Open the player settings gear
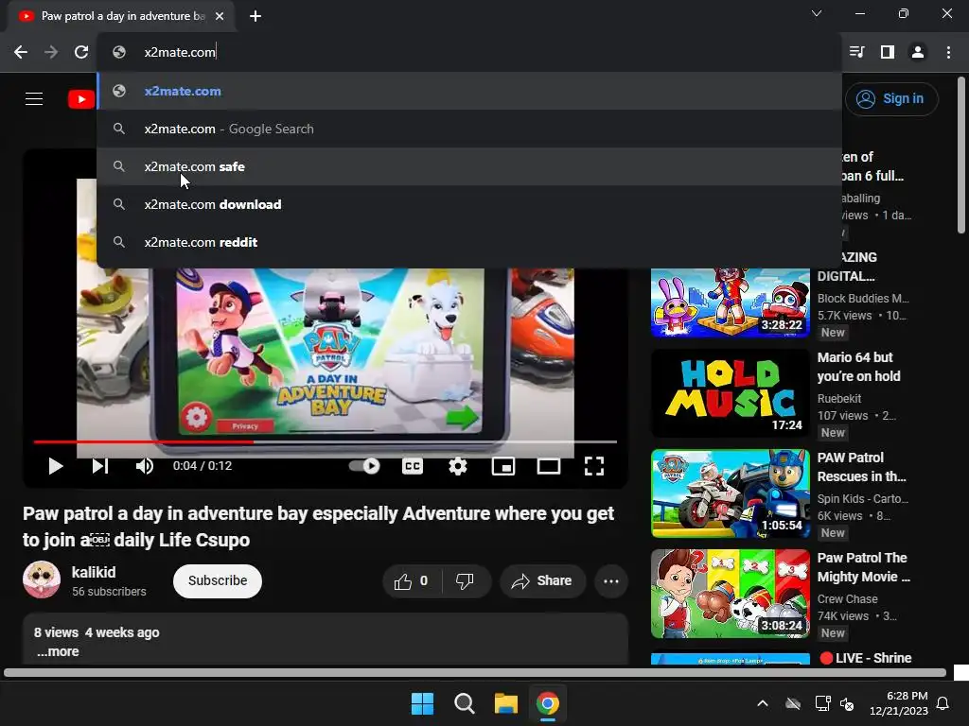This screenshot has height=726, width=969. pos(458,466)
